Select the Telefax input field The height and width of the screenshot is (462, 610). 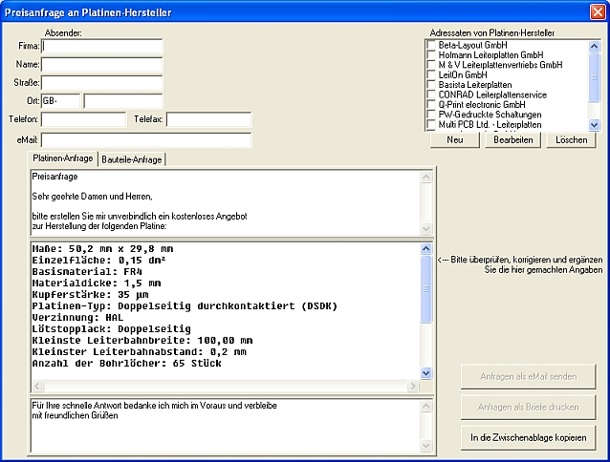point(208,119)
